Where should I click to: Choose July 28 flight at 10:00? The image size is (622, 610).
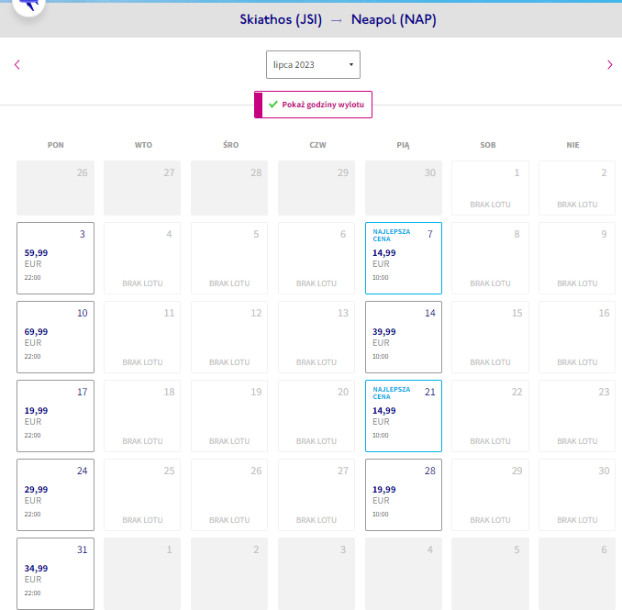(x=404, y=495)
